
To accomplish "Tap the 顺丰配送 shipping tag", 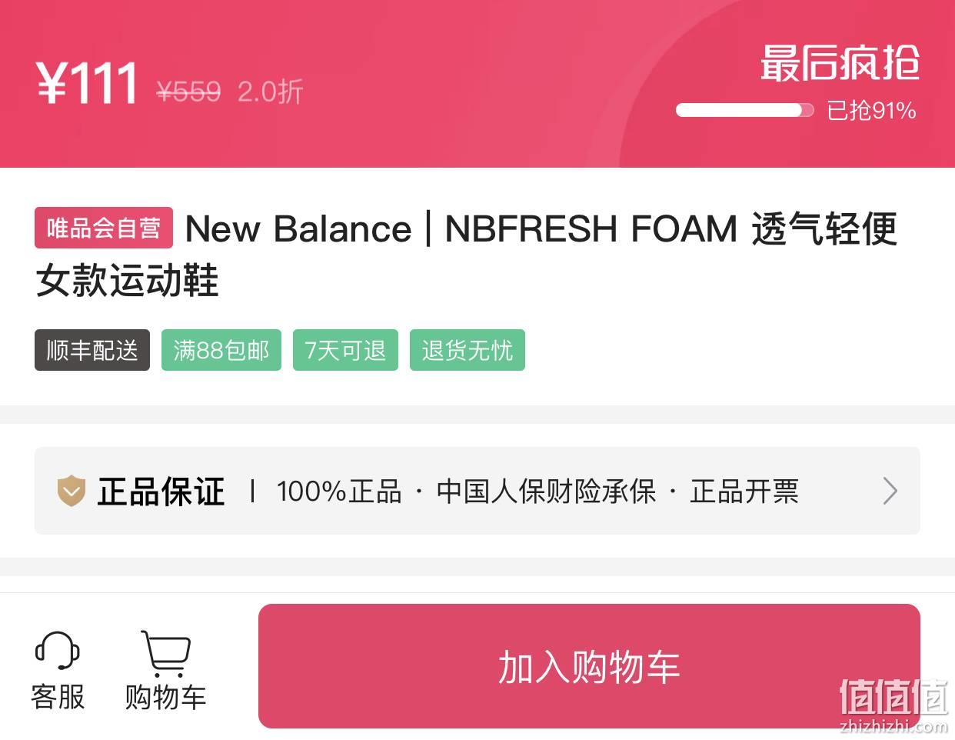I will coord(92,350).
